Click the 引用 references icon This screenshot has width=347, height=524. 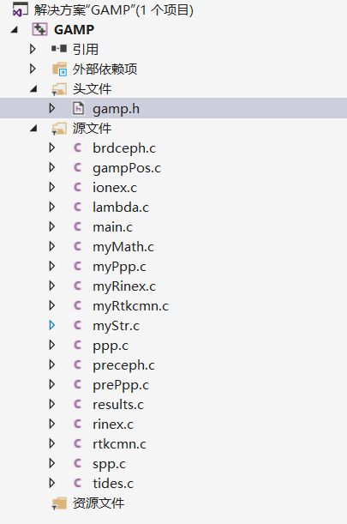59,49
